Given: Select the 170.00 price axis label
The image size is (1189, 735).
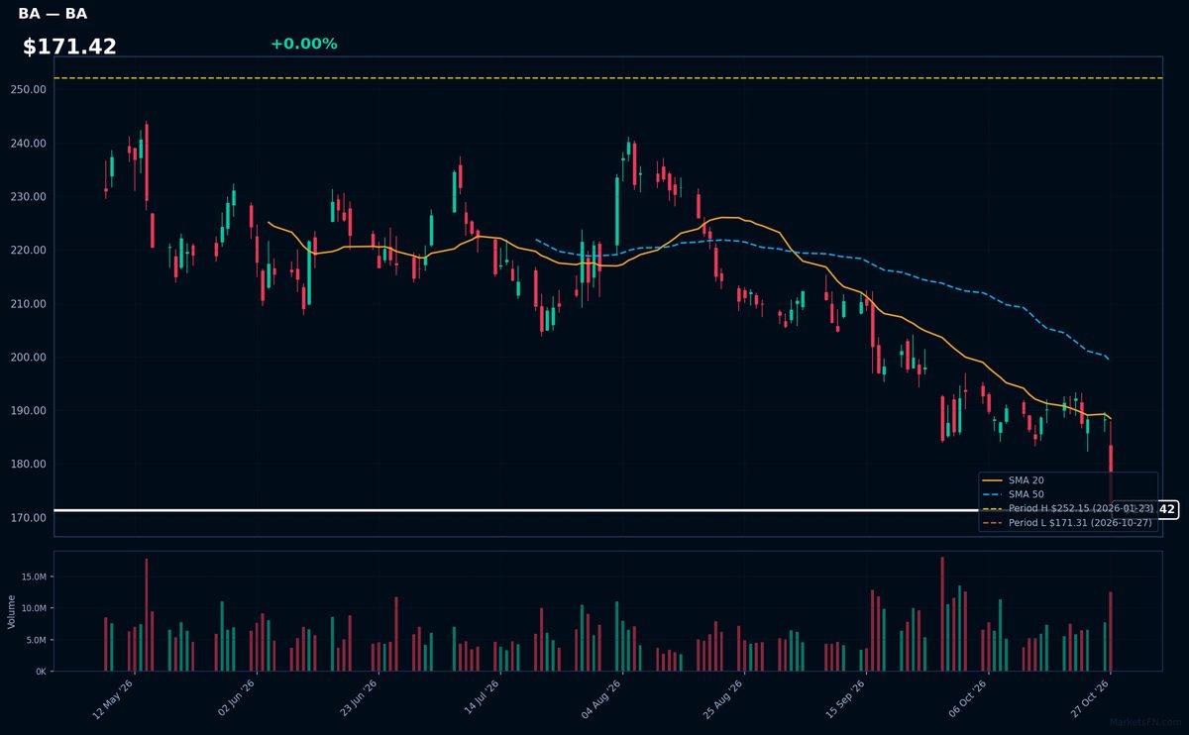Looking at the screenshot, I should (27, 517).
